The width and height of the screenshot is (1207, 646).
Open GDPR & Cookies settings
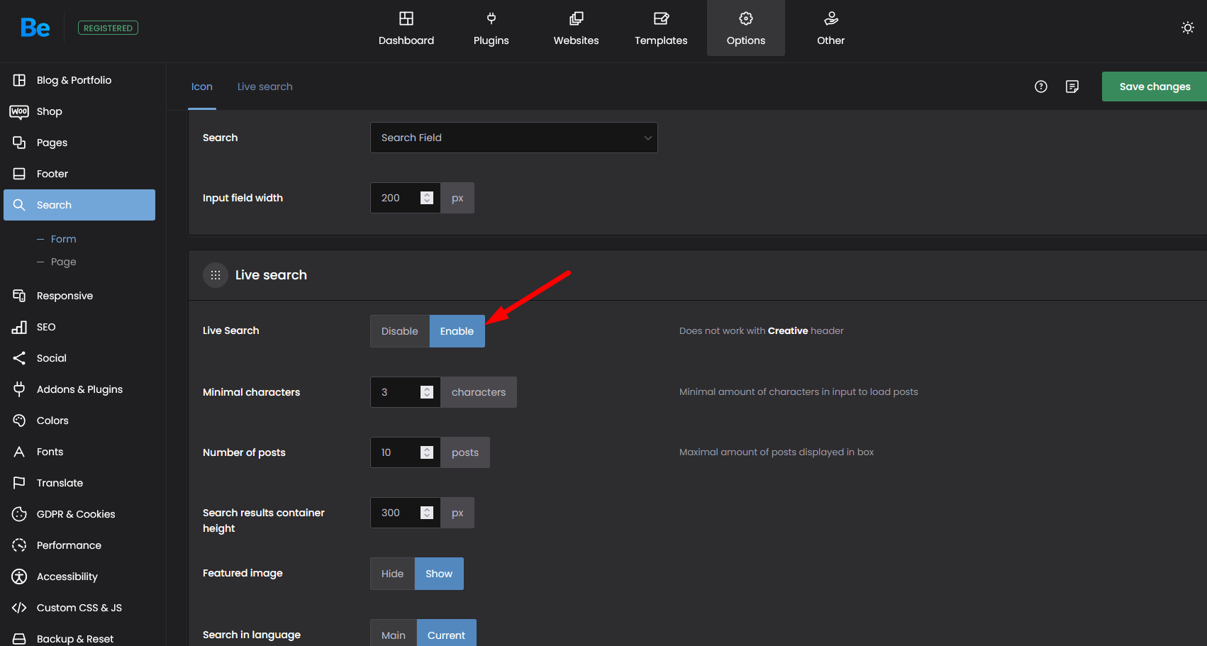tap(79, 514)
